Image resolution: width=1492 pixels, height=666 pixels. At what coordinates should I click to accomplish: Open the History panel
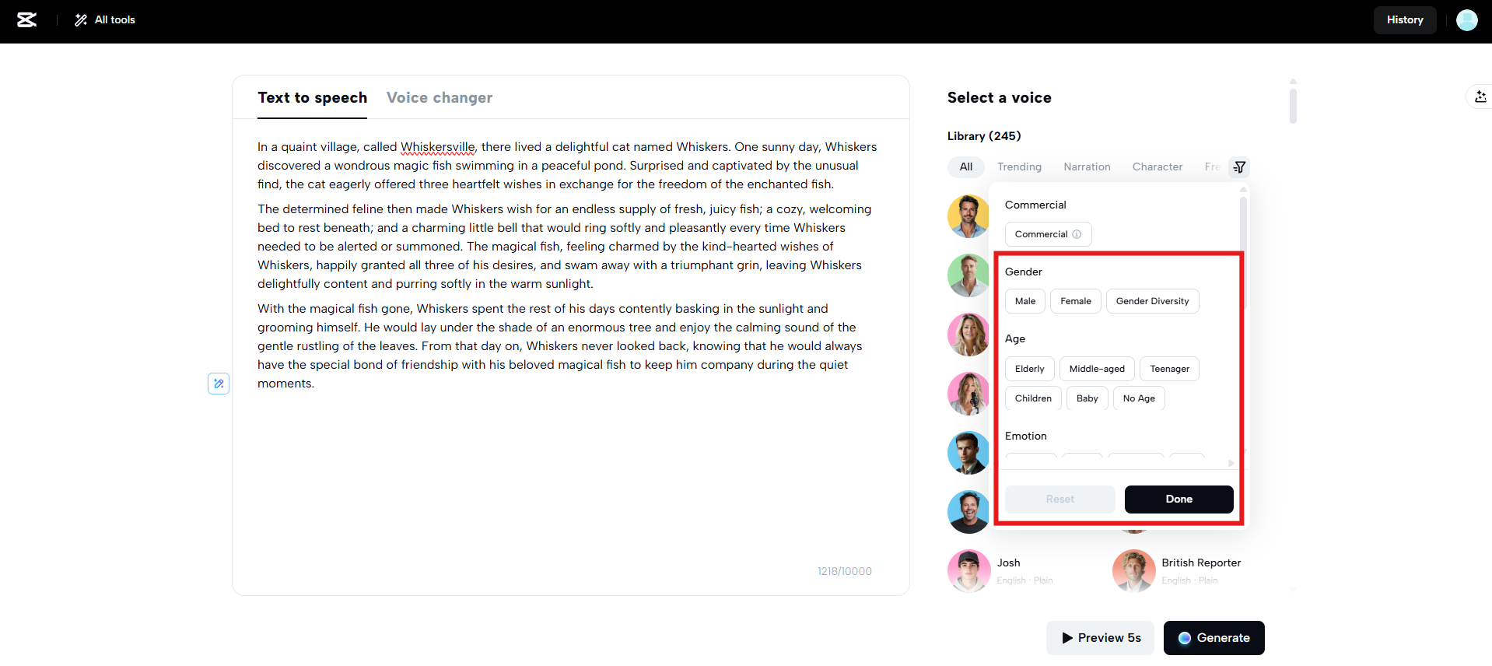pos(1404,20)
